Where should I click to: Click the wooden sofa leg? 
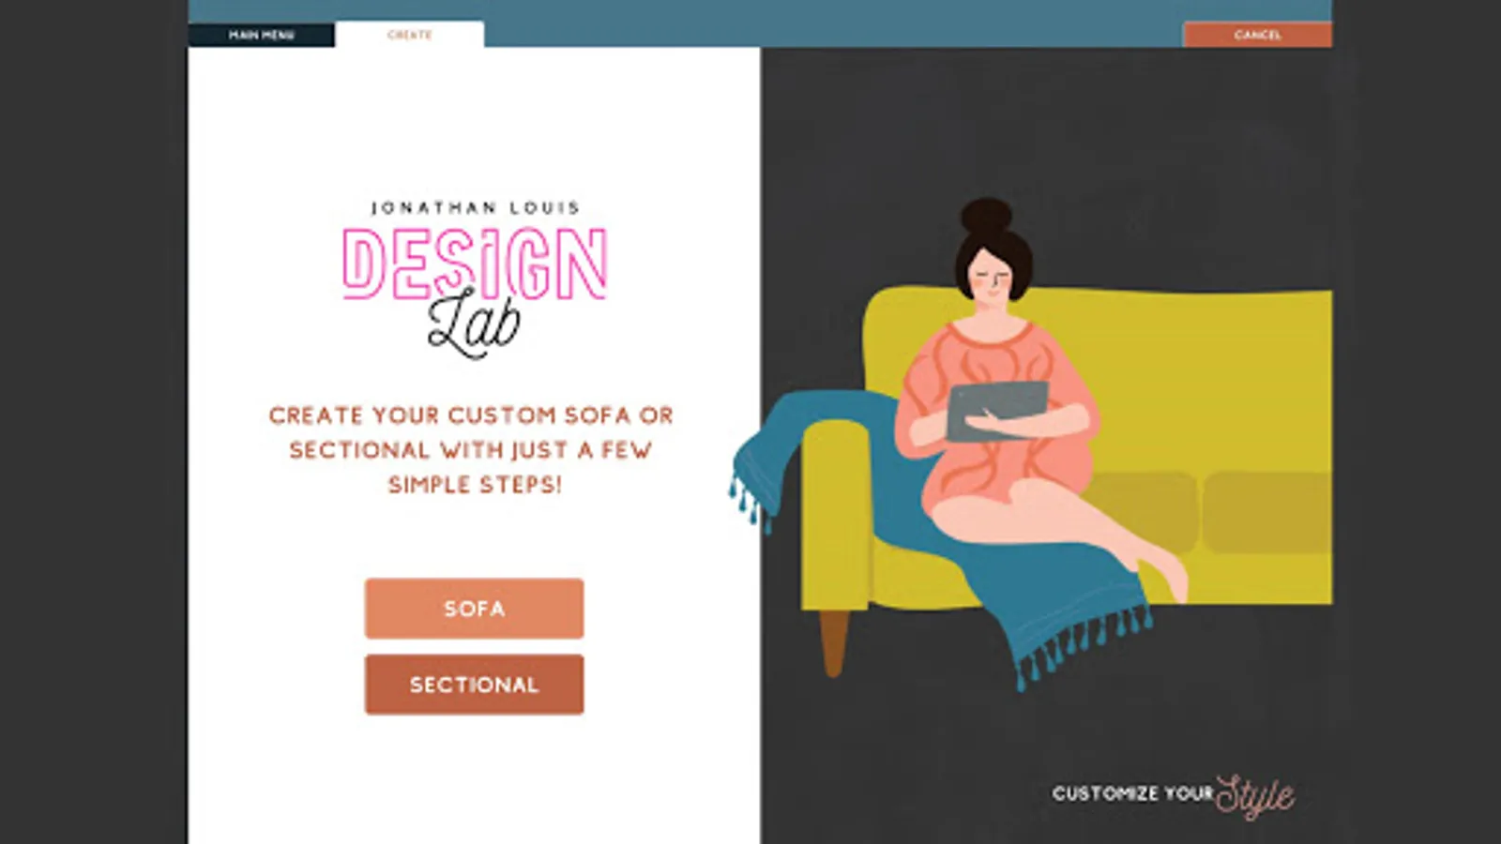[x=834, y=642]
